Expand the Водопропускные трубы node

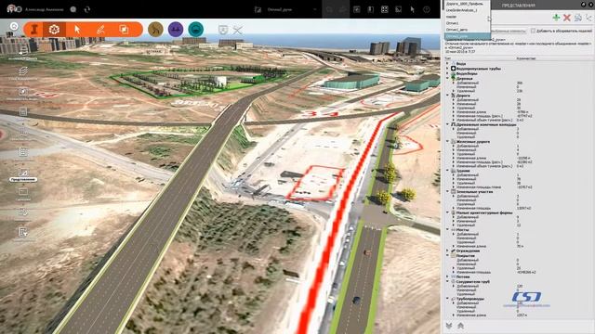448,69
